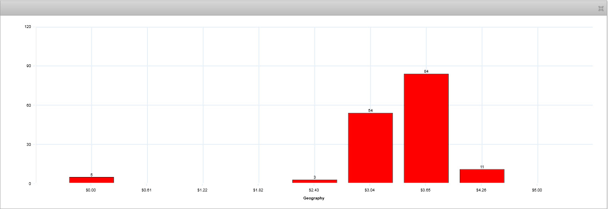
Task: Click the $0.61 x-axis label
Action: click(147, 190)
